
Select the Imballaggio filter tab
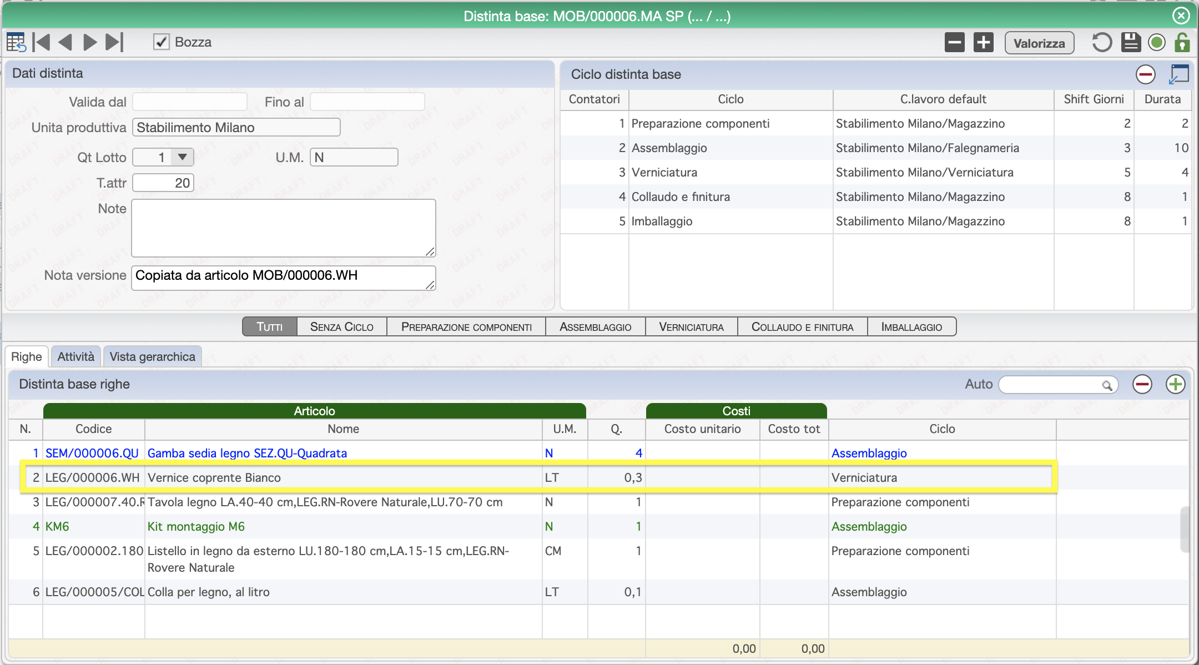click(912, 327)
